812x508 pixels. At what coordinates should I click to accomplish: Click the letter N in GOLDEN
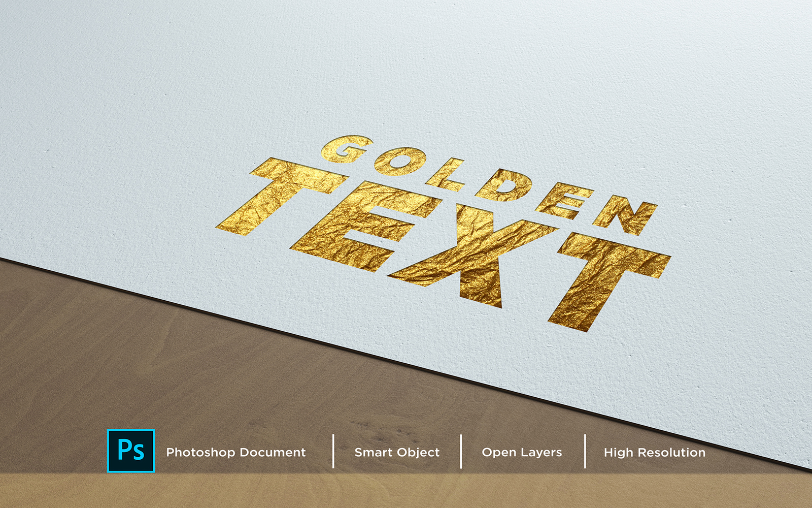[625, 214]
